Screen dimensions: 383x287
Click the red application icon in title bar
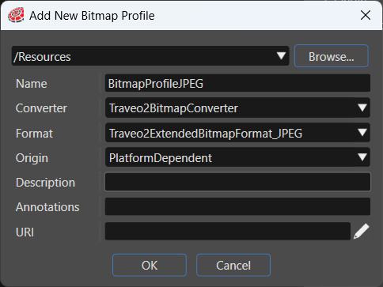(x=16, y=15)
